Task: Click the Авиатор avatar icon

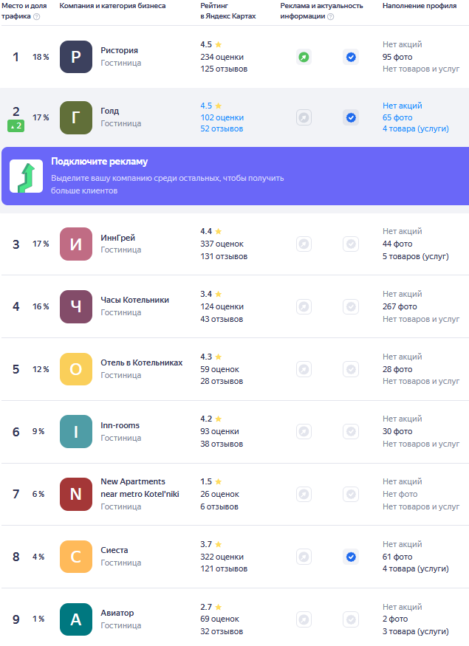Action: pyautogui.click(x=76, y=619)
